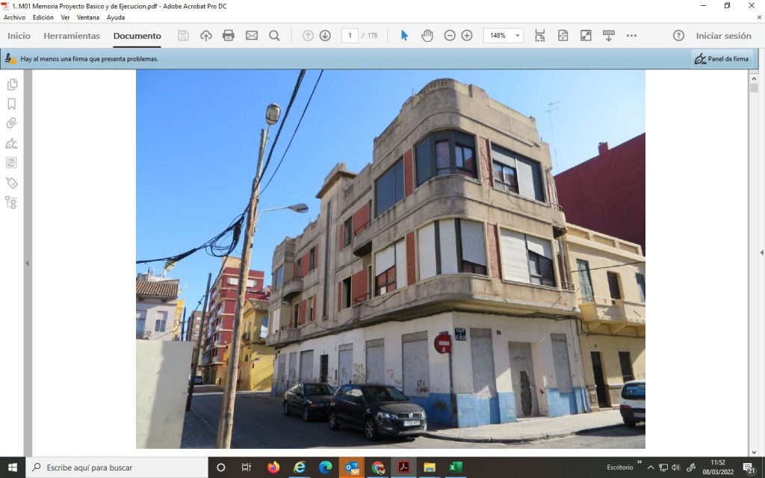The height and width of the screenshot is (478, 765).
Task: Click the page number input field
Action: click(350, 36)
